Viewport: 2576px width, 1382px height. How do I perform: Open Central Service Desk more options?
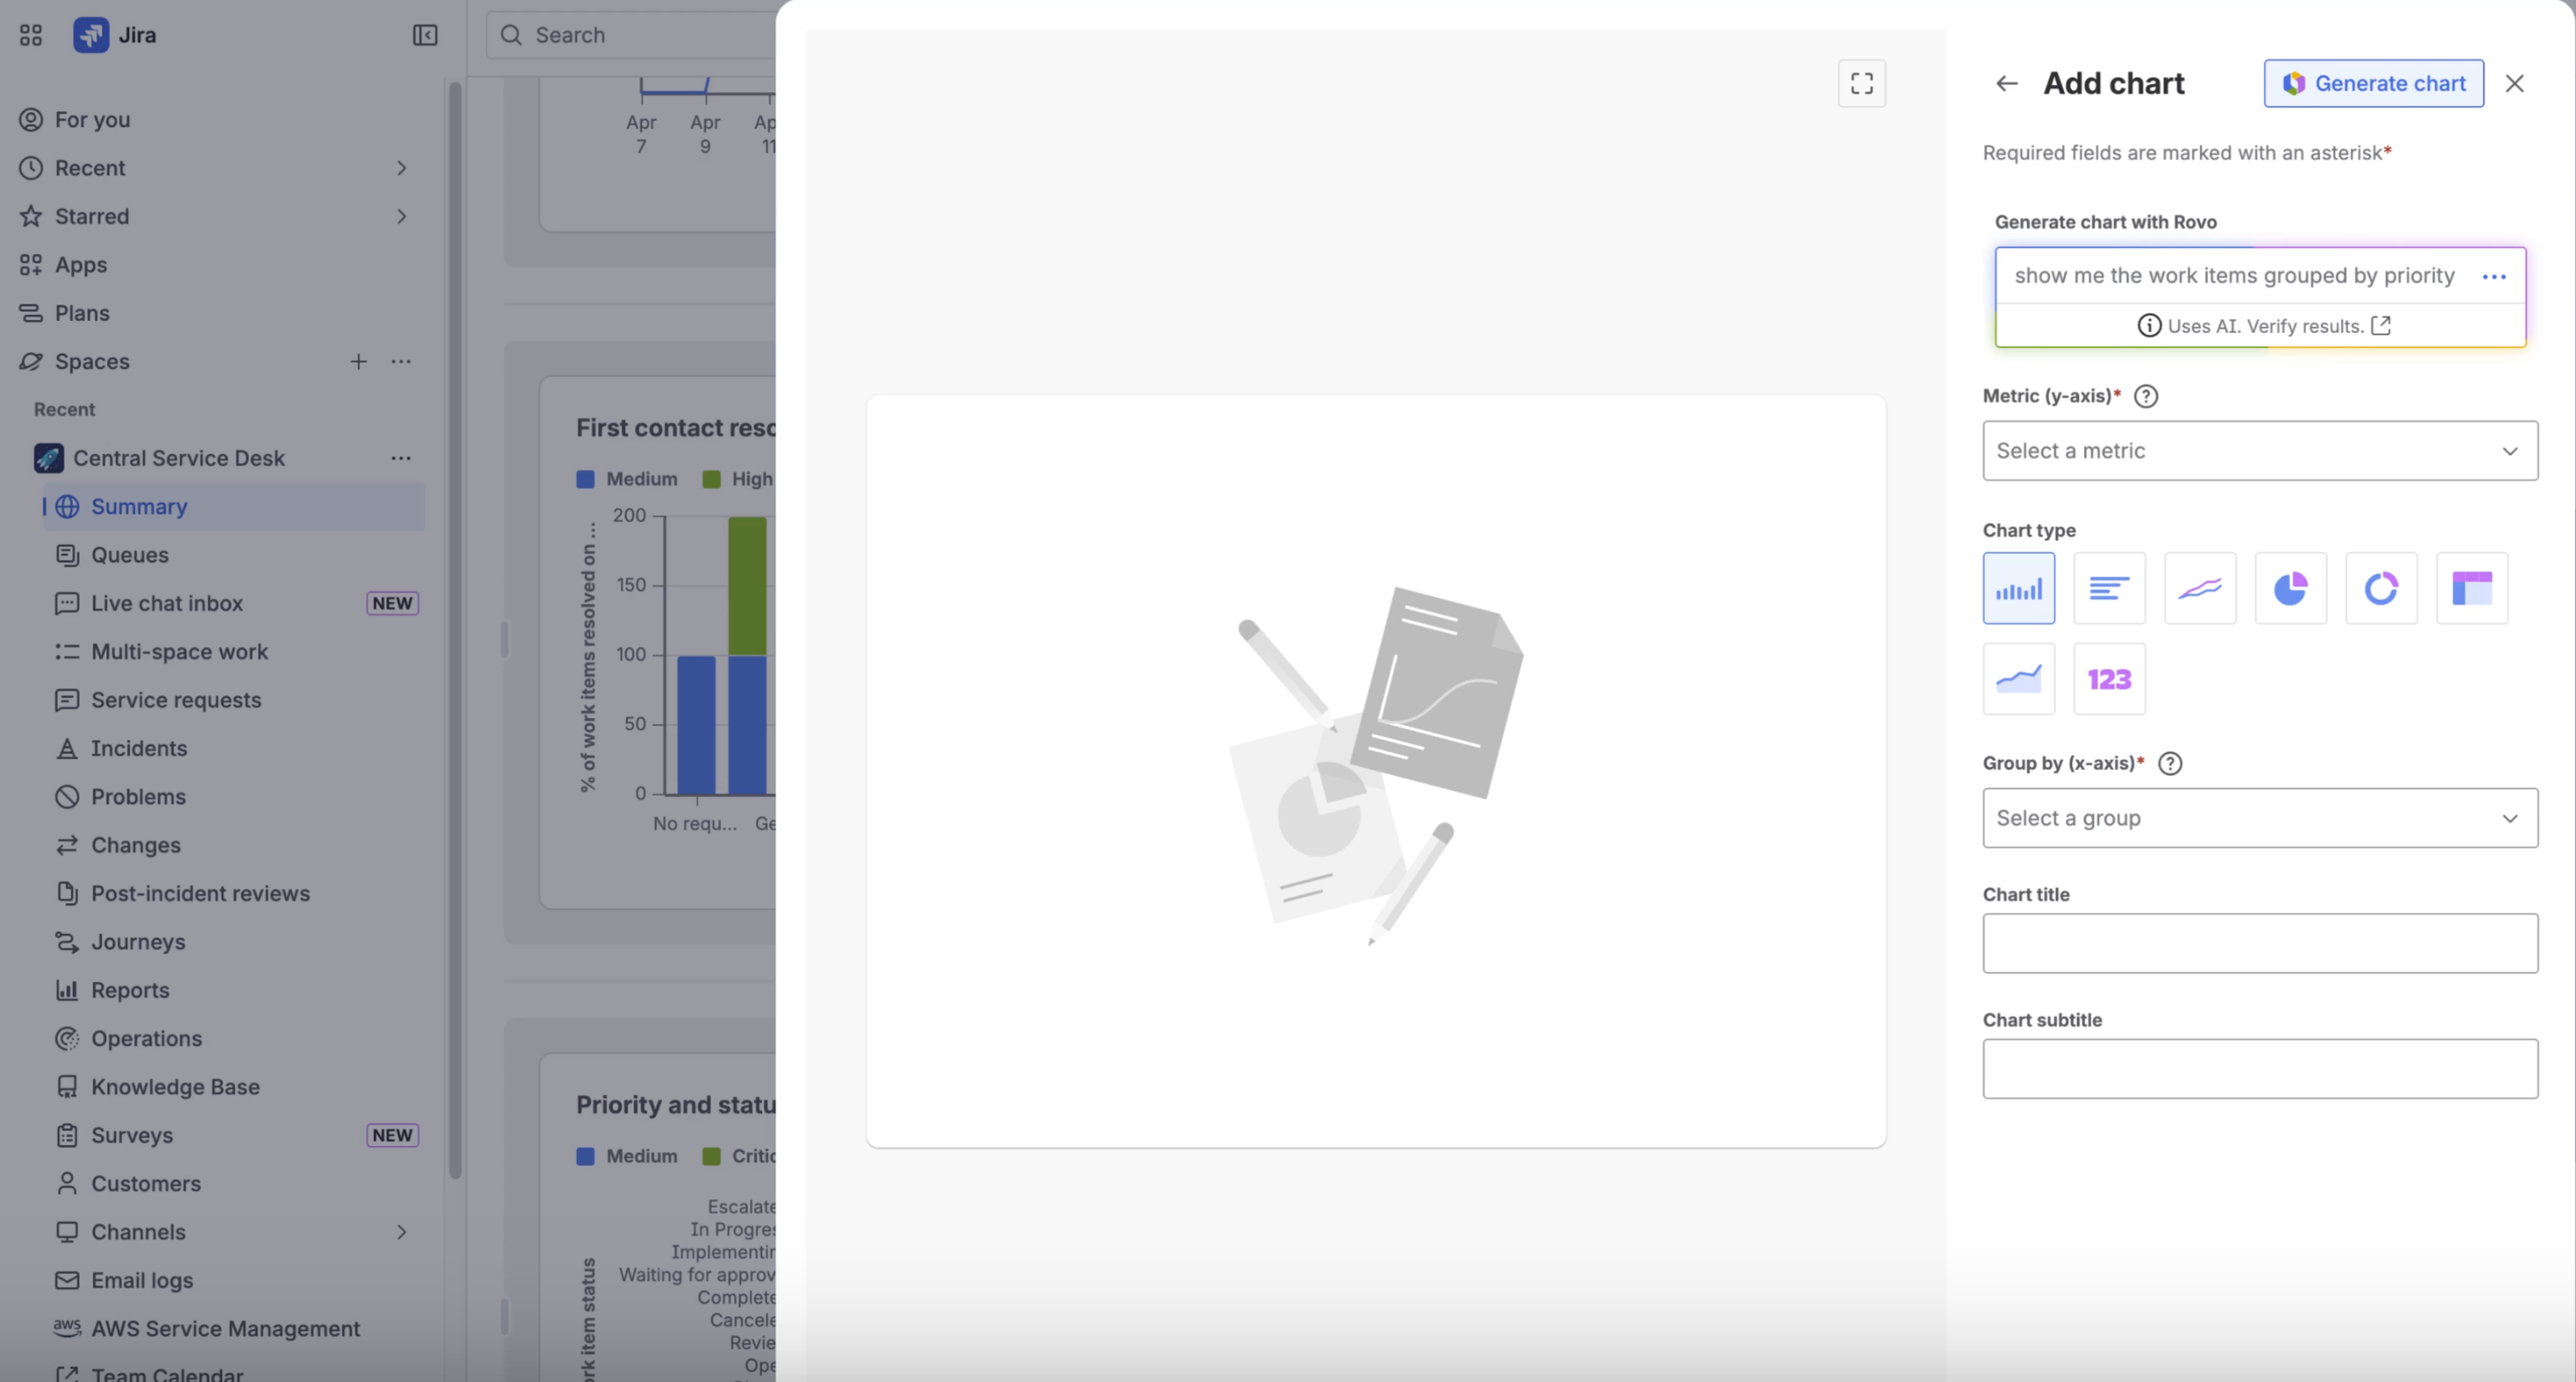coord(401,458)
